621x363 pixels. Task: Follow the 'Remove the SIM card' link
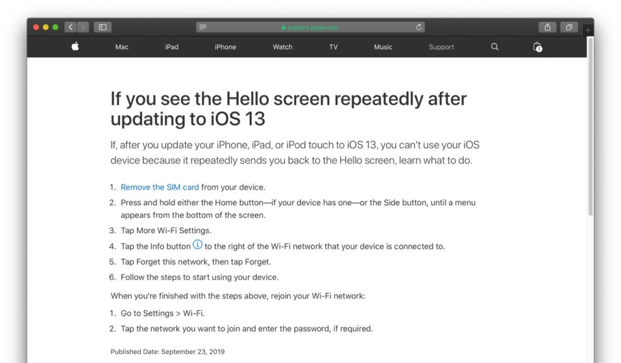159,187
